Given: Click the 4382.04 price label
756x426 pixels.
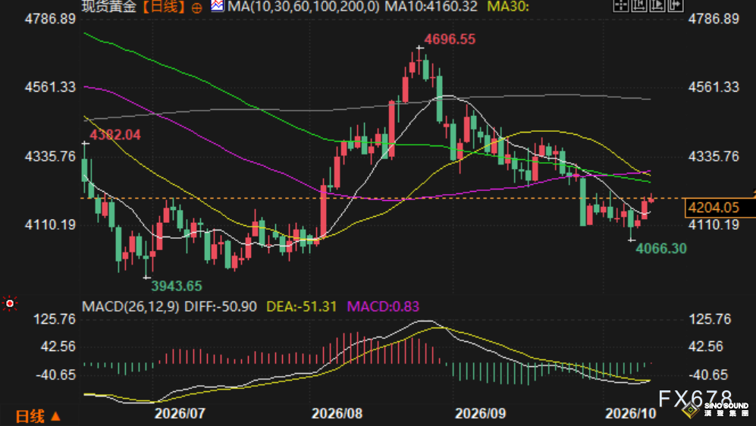Looking at the screenshot, I should 115,135.
